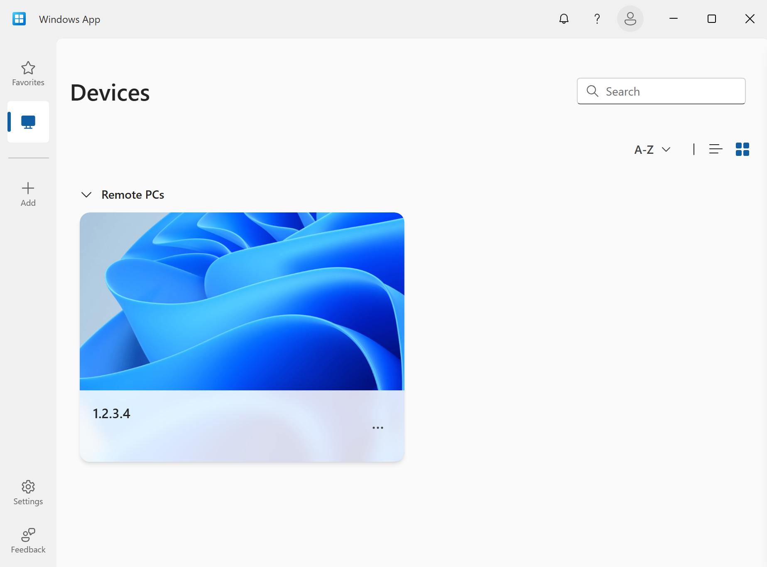The image size is (767, 567).
Task: Open Settings from the sidebar
Action: (28, 493)
